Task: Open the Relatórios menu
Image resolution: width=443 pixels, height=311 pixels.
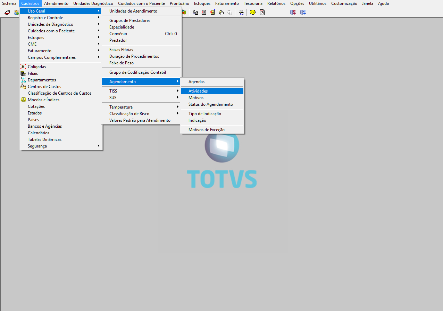Action: [276, 3]
